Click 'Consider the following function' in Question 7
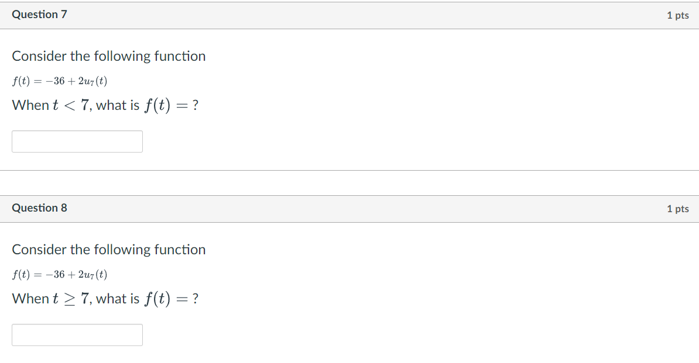This screenshot has height=363, width=699. point(108,56)
